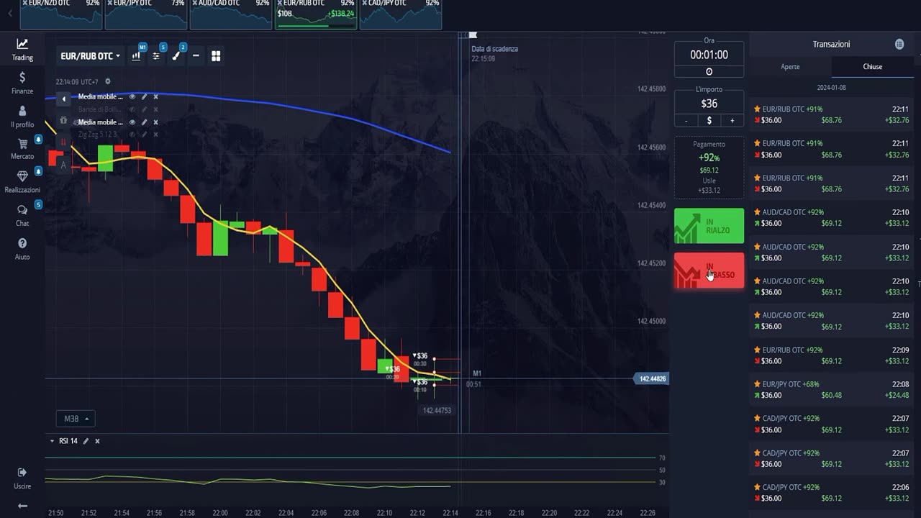Image resolution: width=921 pixels, height=518 pixels.
Task: Decrease the amount with minus button
Action: (x=686, y=121)
